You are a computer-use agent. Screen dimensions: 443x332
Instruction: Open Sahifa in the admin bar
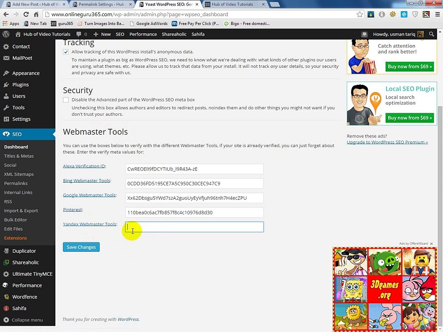[x=198, y=34]
